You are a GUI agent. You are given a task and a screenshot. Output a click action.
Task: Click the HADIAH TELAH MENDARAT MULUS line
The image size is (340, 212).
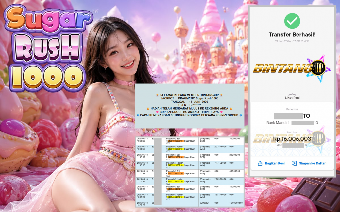pos(190,108)
